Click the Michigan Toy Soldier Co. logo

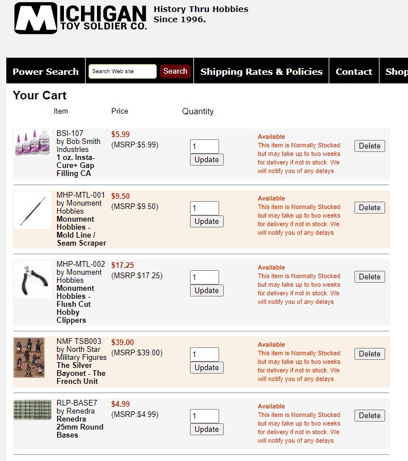coord(80,18)
